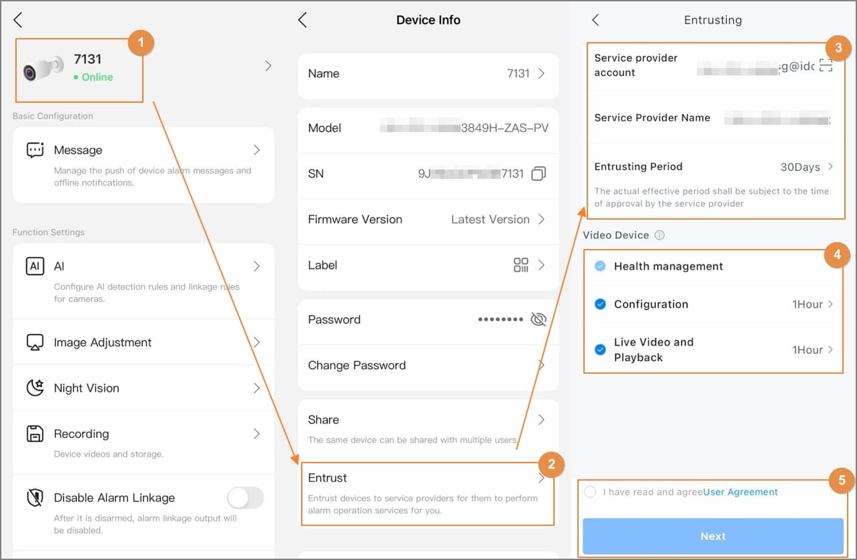Open the Message settings icon
857x560 pixels.
(35, 150)
